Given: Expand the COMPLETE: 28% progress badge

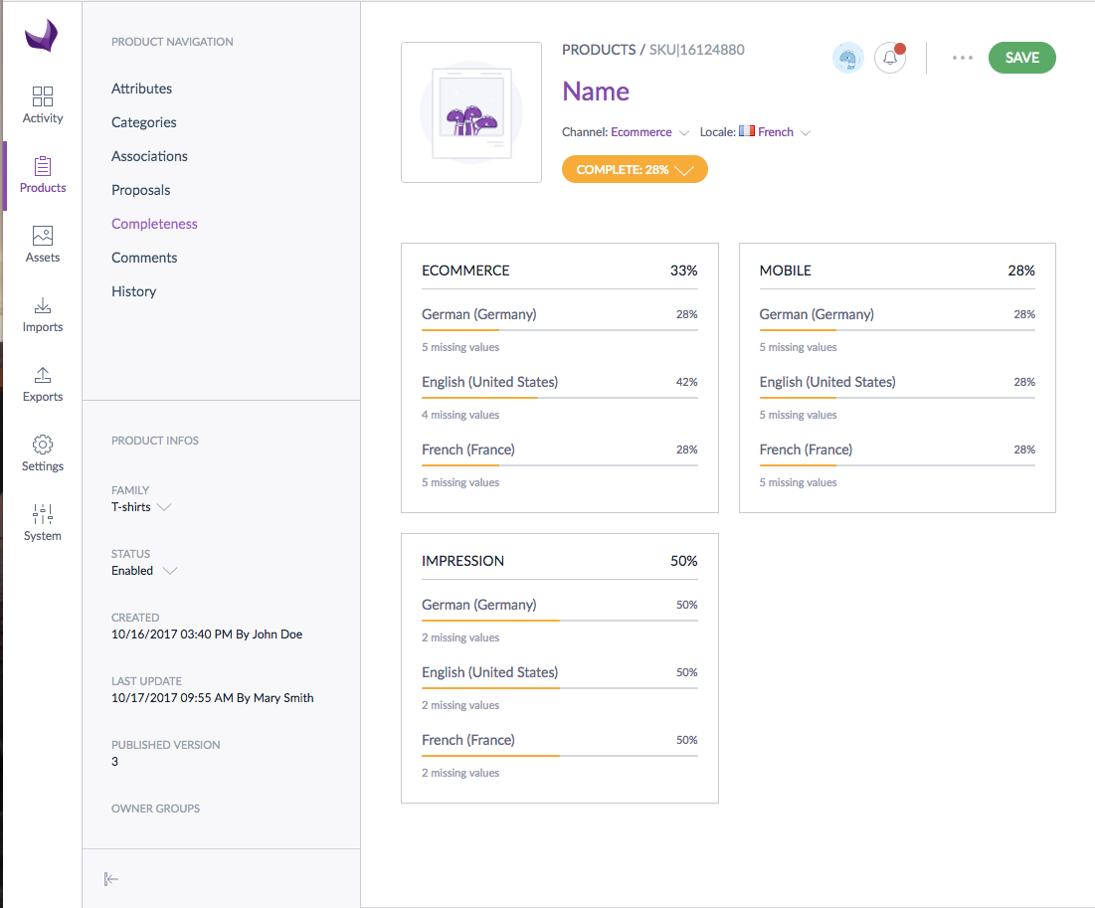Looking at the screenshot, I should click(x=635, y=169).
